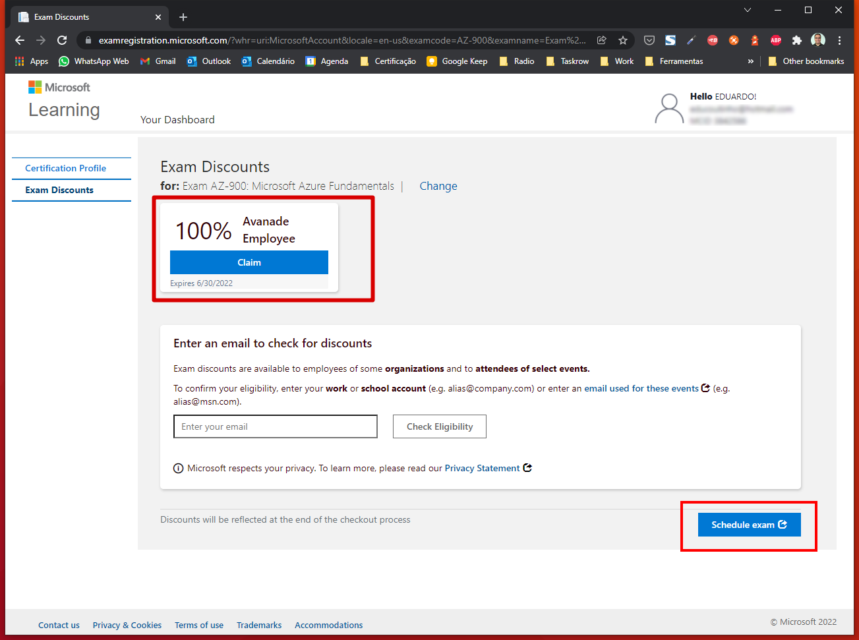Click the Expires 6/30/2022 text
This screenshot has height=640, width=859.
pyautogui.click(x=201, y=283)
